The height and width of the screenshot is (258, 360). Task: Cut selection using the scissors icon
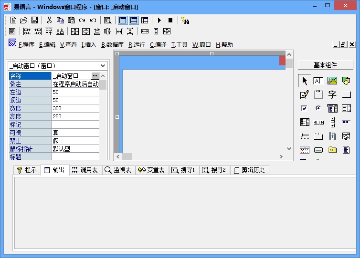tap(49, 20)
